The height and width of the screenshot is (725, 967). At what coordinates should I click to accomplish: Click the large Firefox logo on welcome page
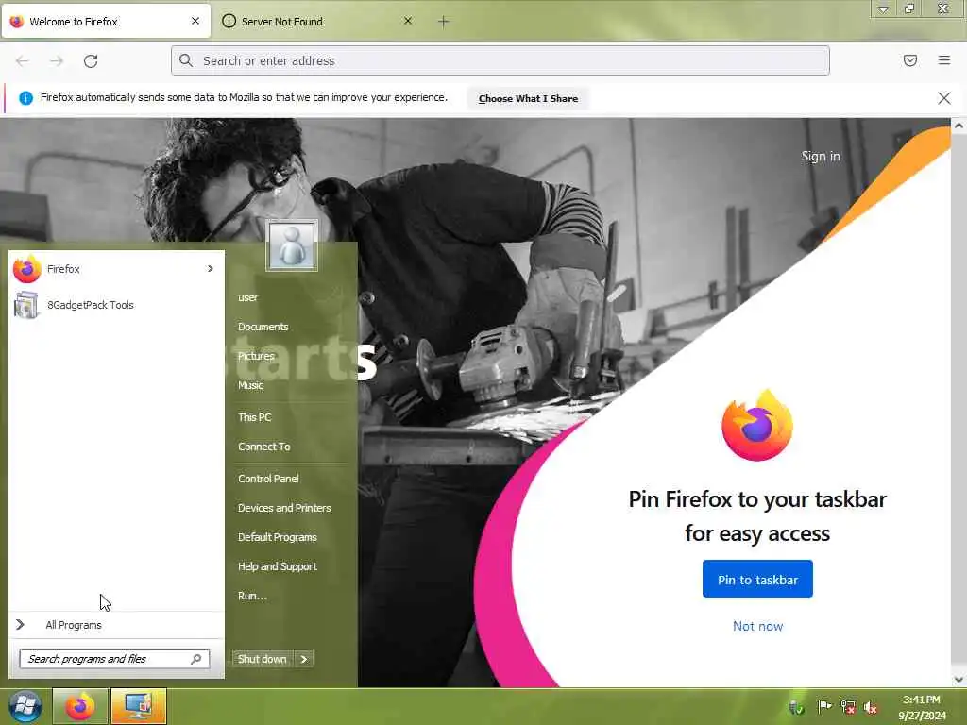757,426
